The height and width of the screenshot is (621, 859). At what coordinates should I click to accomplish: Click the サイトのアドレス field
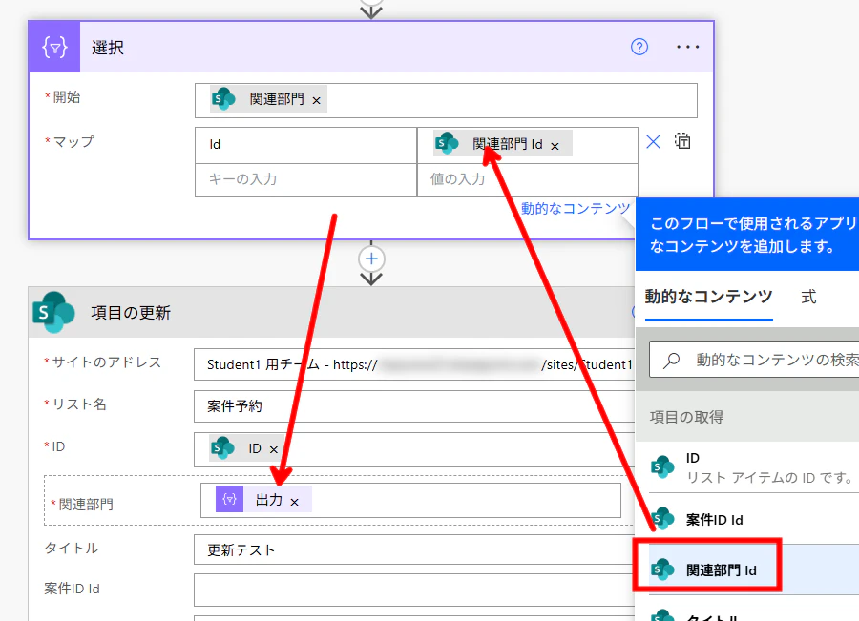click(x=414, y=364)
